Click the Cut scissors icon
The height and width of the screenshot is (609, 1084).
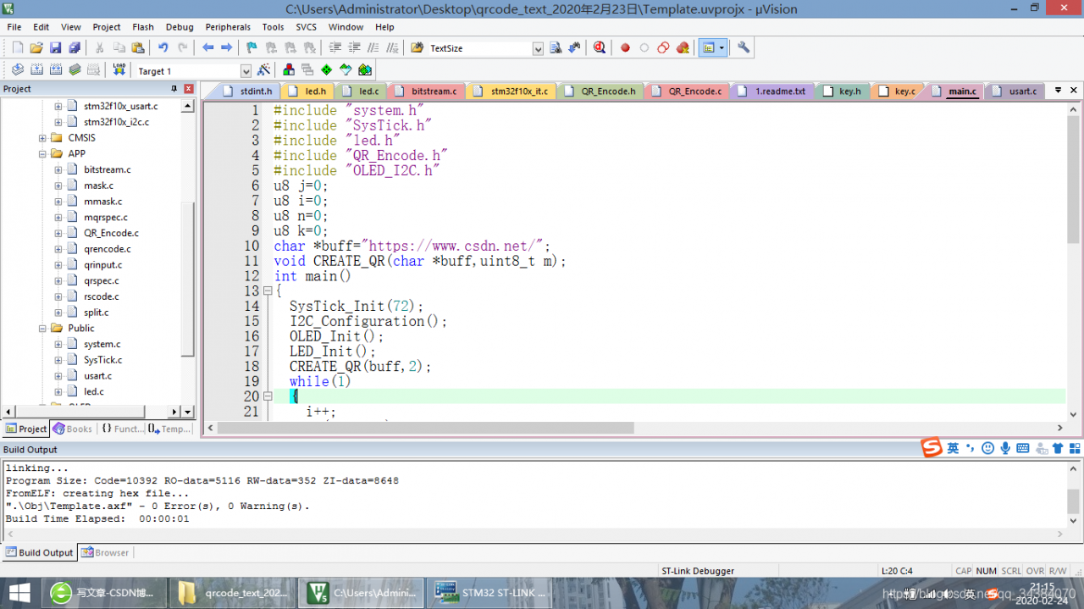[x=99, y=48]
